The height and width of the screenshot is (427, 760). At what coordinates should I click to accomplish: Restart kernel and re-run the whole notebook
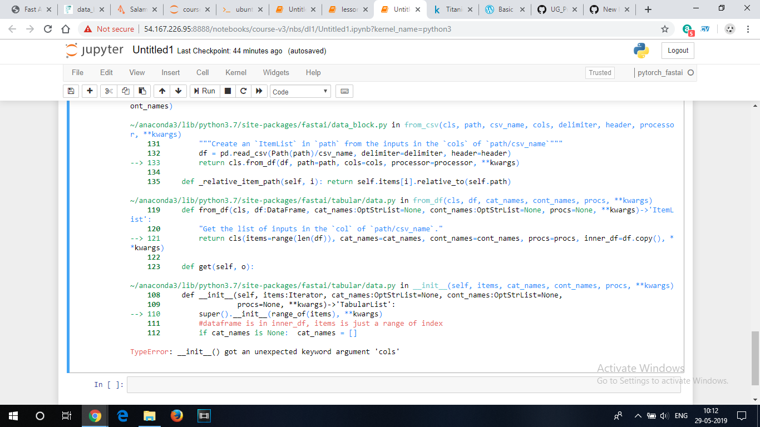(x=259, y=91)
